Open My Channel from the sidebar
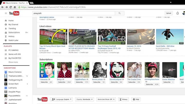This screenshot has width=185, height=104. (x=13, y=24)
